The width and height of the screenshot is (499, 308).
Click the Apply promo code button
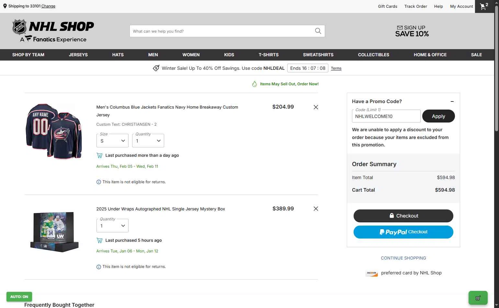click(438, 116)
